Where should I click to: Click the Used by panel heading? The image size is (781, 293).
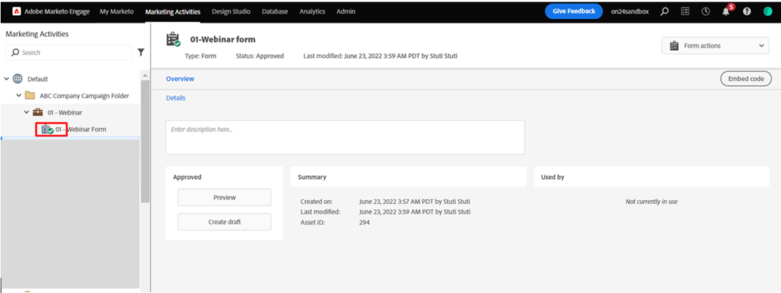pos(553,177)
